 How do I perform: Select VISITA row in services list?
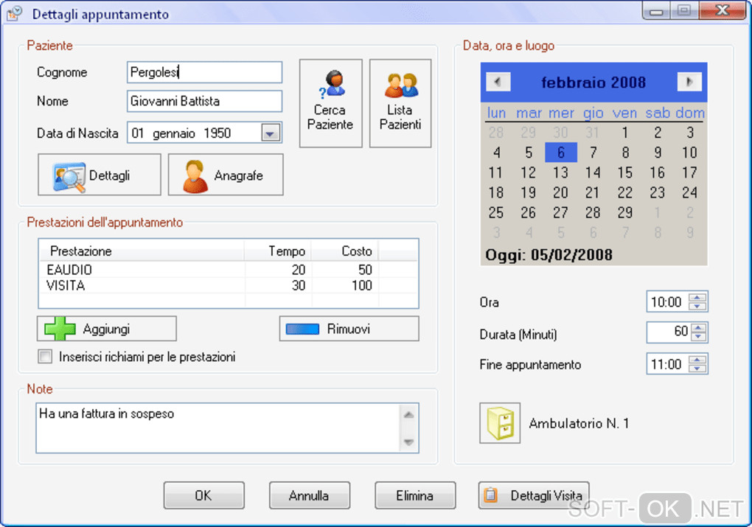pos(228,285)
